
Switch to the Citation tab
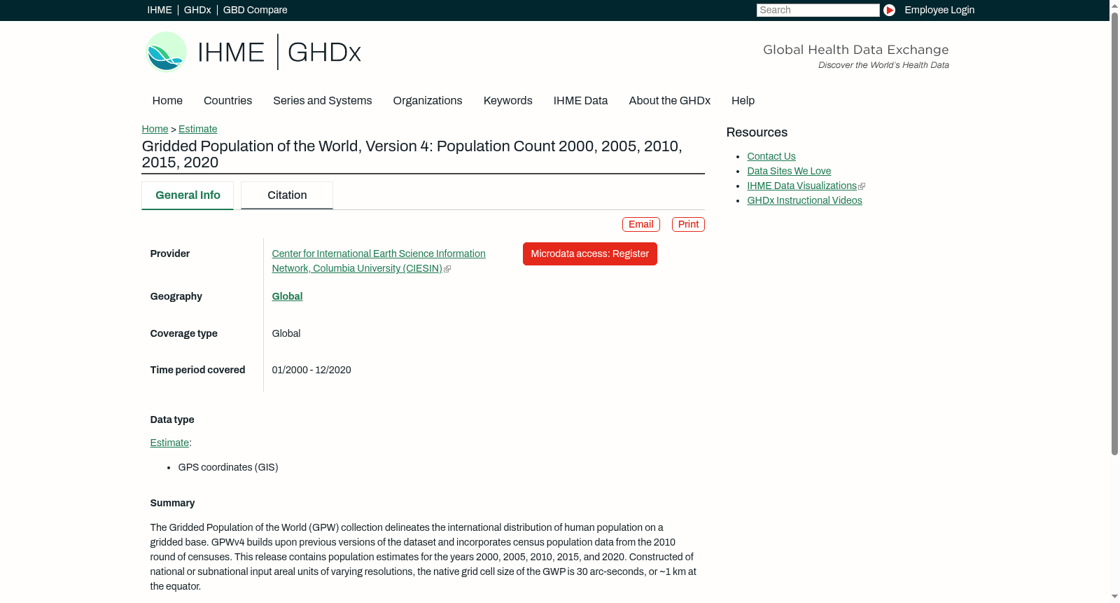tap(287, 195)
